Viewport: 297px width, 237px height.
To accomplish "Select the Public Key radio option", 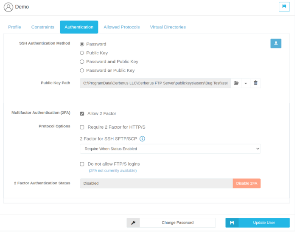I will pos(82,53).
